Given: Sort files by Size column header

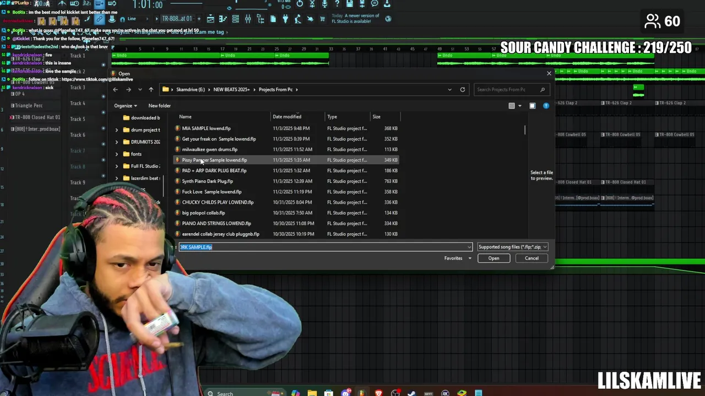Looking at the screenshot, I should tap(385, 117).
